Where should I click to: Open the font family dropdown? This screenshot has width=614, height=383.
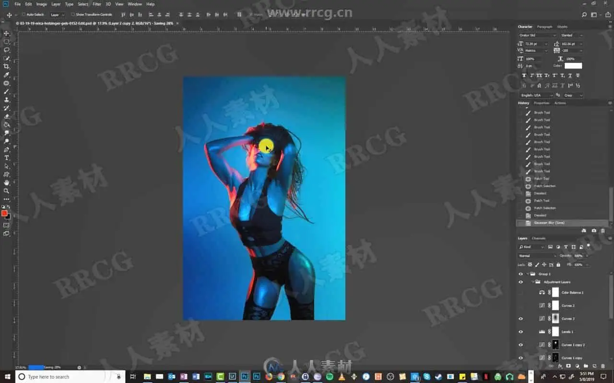coord(537,35)
